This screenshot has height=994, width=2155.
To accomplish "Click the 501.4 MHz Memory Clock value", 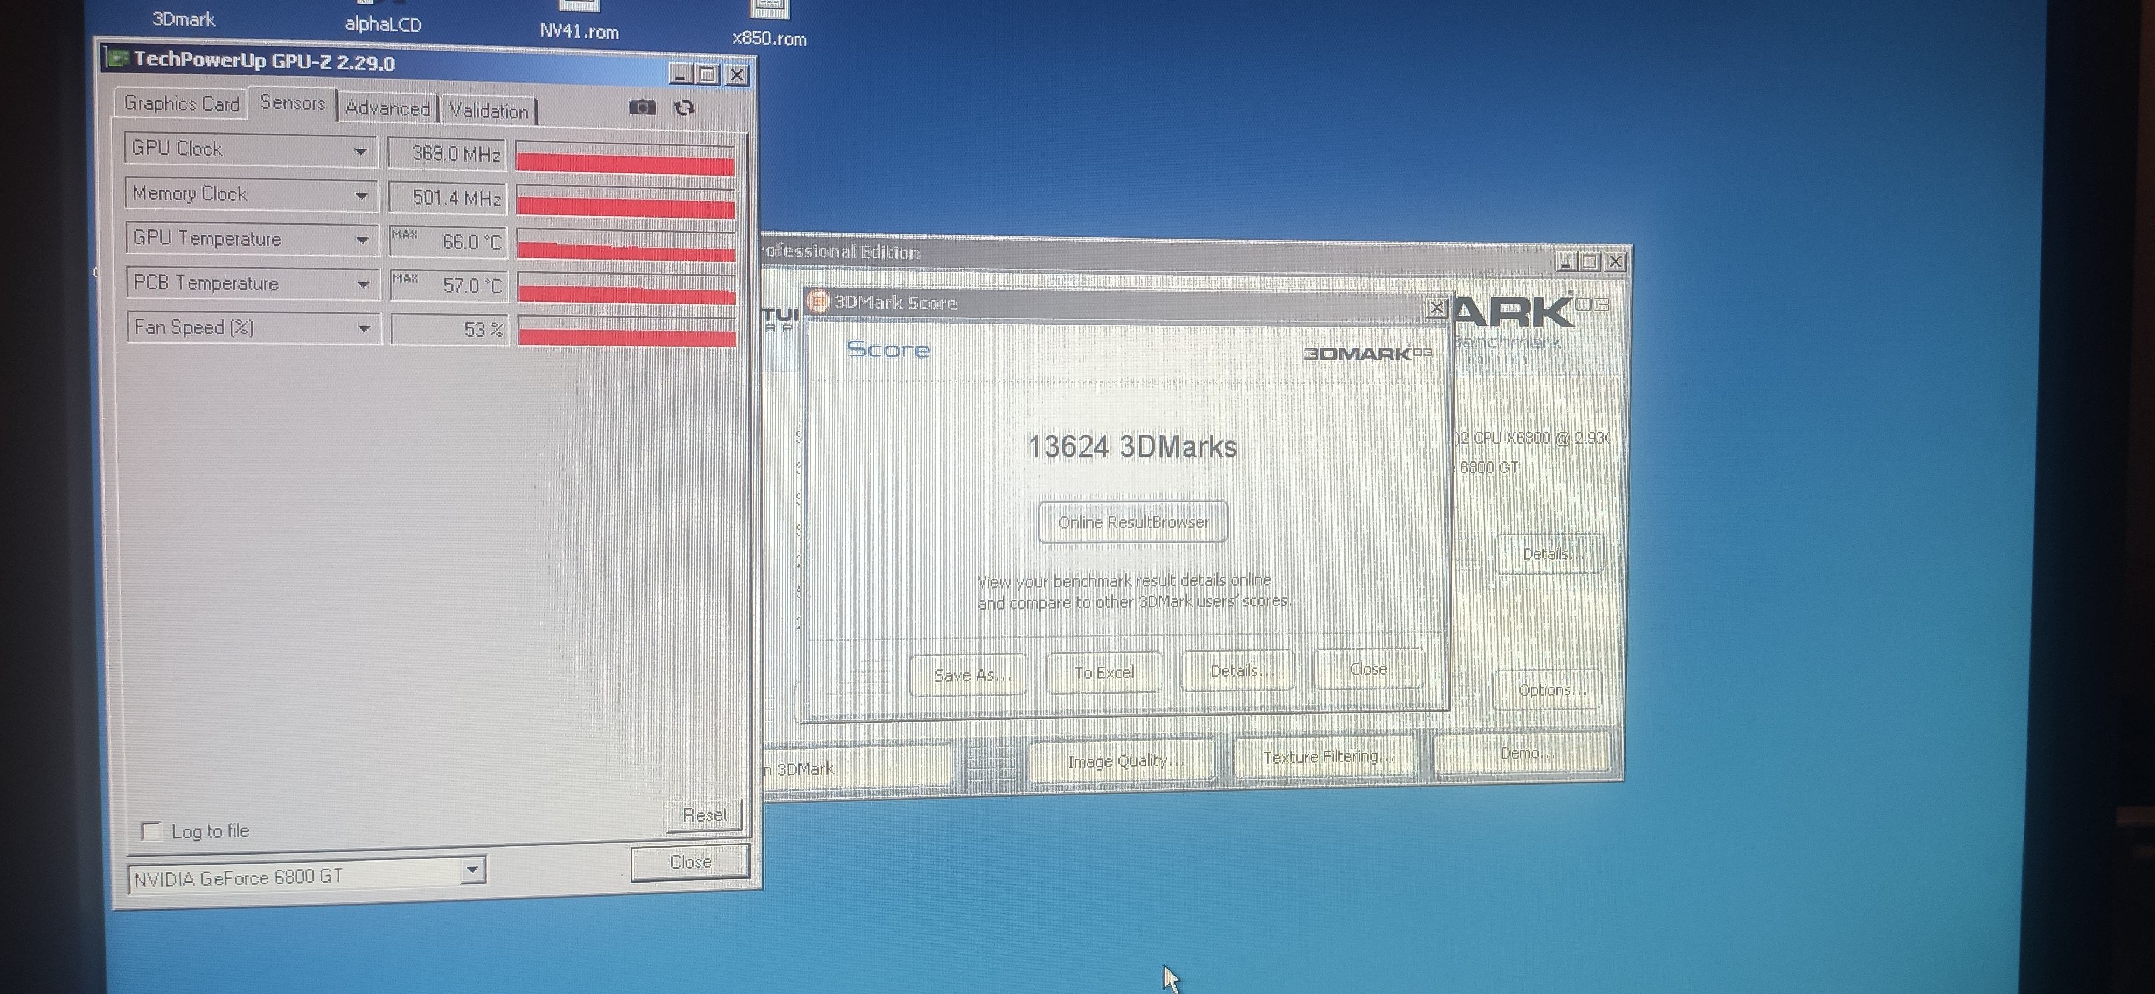I will coord(448,198).
